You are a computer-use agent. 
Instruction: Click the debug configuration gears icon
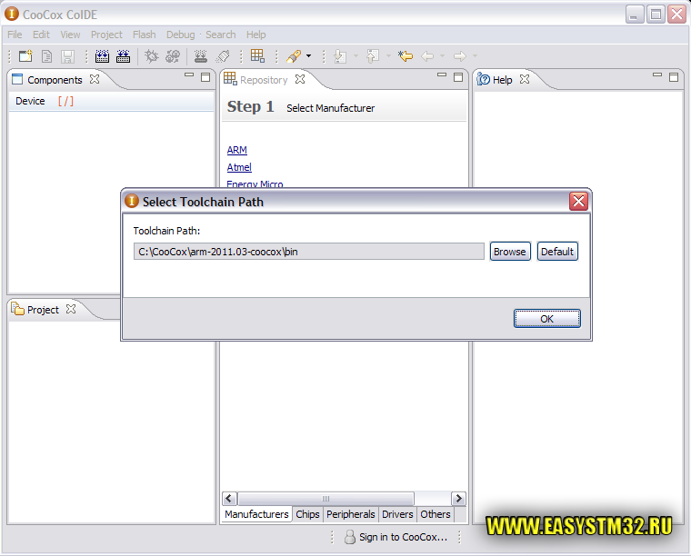point(173,56)
